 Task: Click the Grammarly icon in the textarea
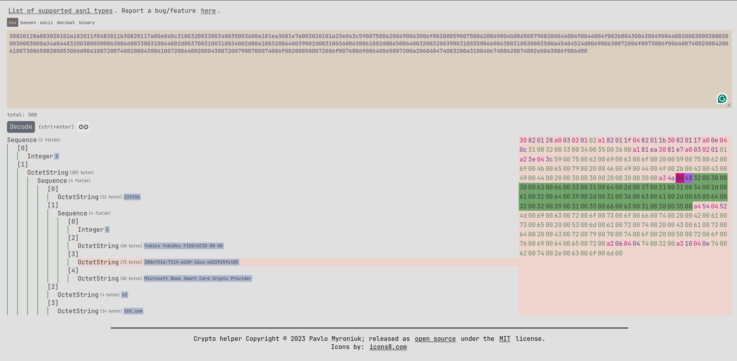pos(722,99)
